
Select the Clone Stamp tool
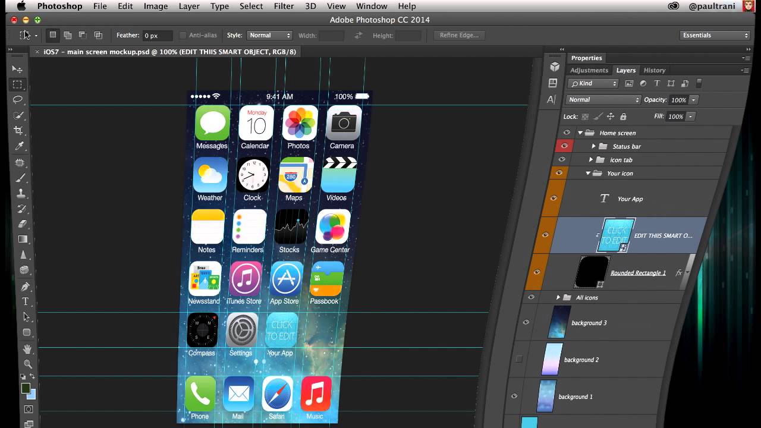(21, 193)
